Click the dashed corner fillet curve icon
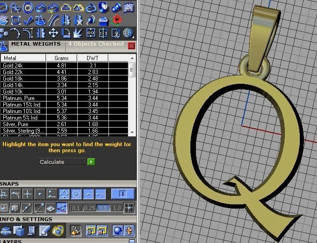Image resolution: width=317 pixels, height=243 pixels. point(28,33)
